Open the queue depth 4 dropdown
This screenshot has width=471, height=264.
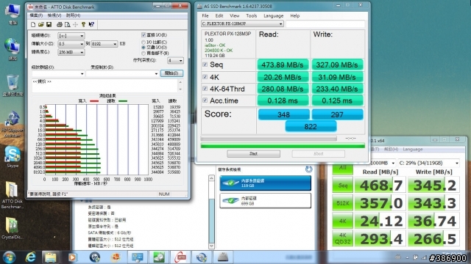click(175, 60)
